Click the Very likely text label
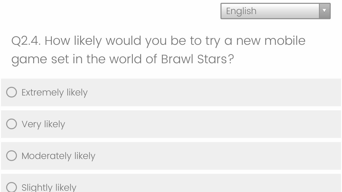Screen dimensions: 342x192 click(x=43, y=124)
